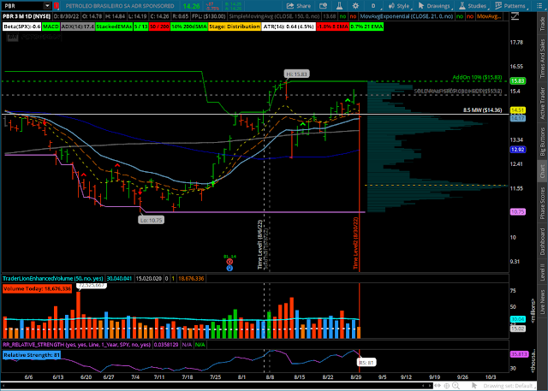
Task: Switch to Times And Sales side tab
Action: pyautogui.click(x=542, y=58)
